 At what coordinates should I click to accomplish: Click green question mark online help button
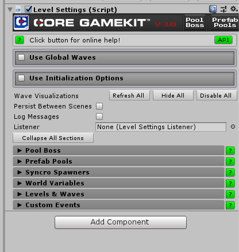click(x=20, y=40)
